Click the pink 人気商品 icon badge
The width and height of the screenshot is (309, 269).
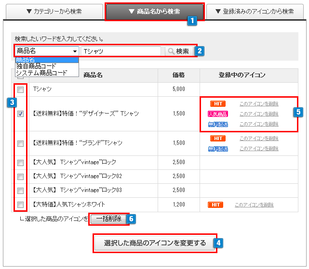pos(217,114)
